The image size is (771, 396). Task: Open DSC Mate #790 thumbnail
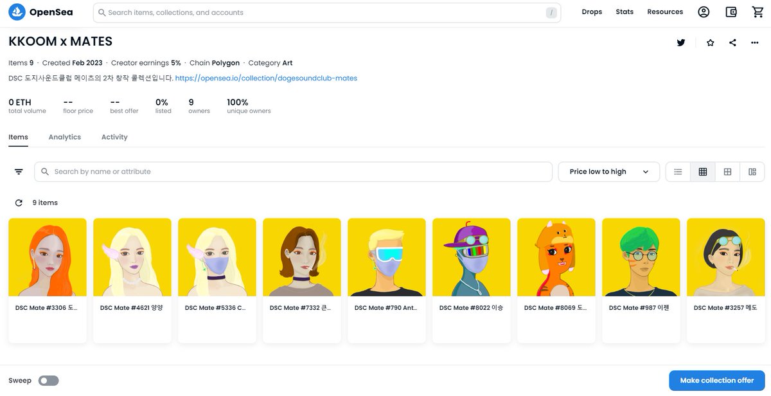387,257
